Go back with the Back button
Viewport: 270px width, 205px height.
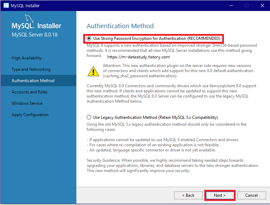(x=188, y=195)
